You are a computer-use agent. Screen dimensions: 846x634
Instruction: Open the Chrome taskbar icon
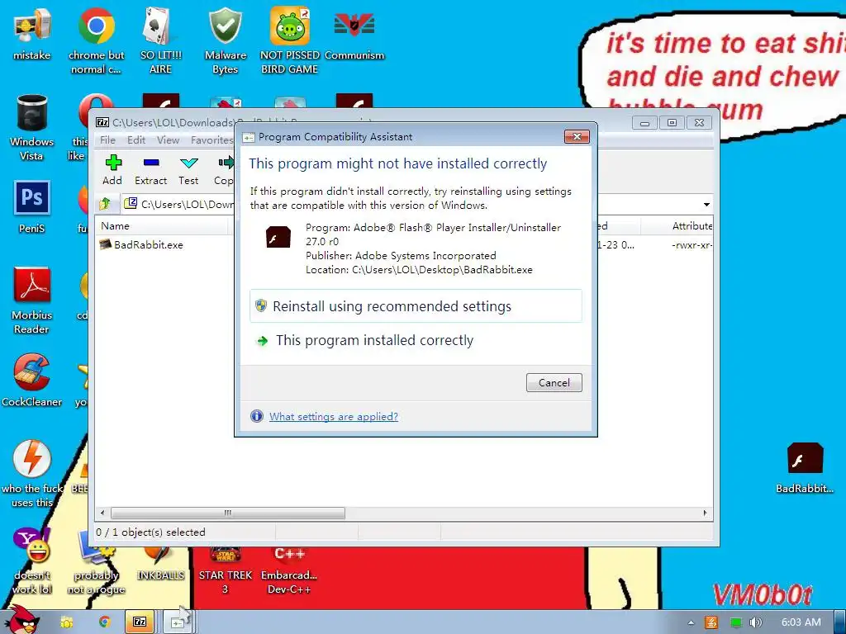coord(104,622)
